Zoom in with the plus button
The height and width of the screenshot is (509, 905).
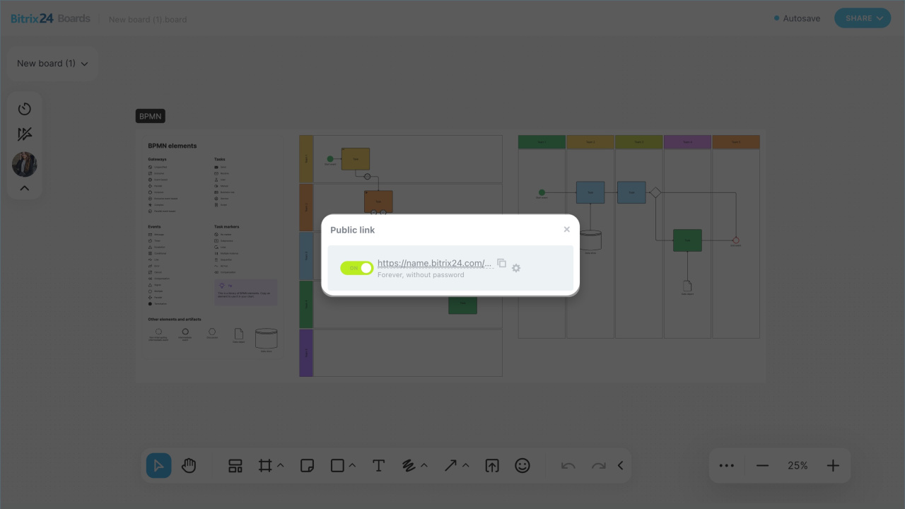click(833, 465)
